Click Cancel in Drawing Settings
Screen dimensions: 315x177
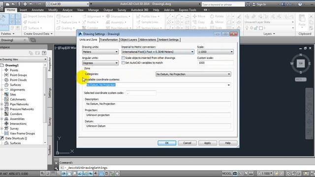tap(187, 143)
